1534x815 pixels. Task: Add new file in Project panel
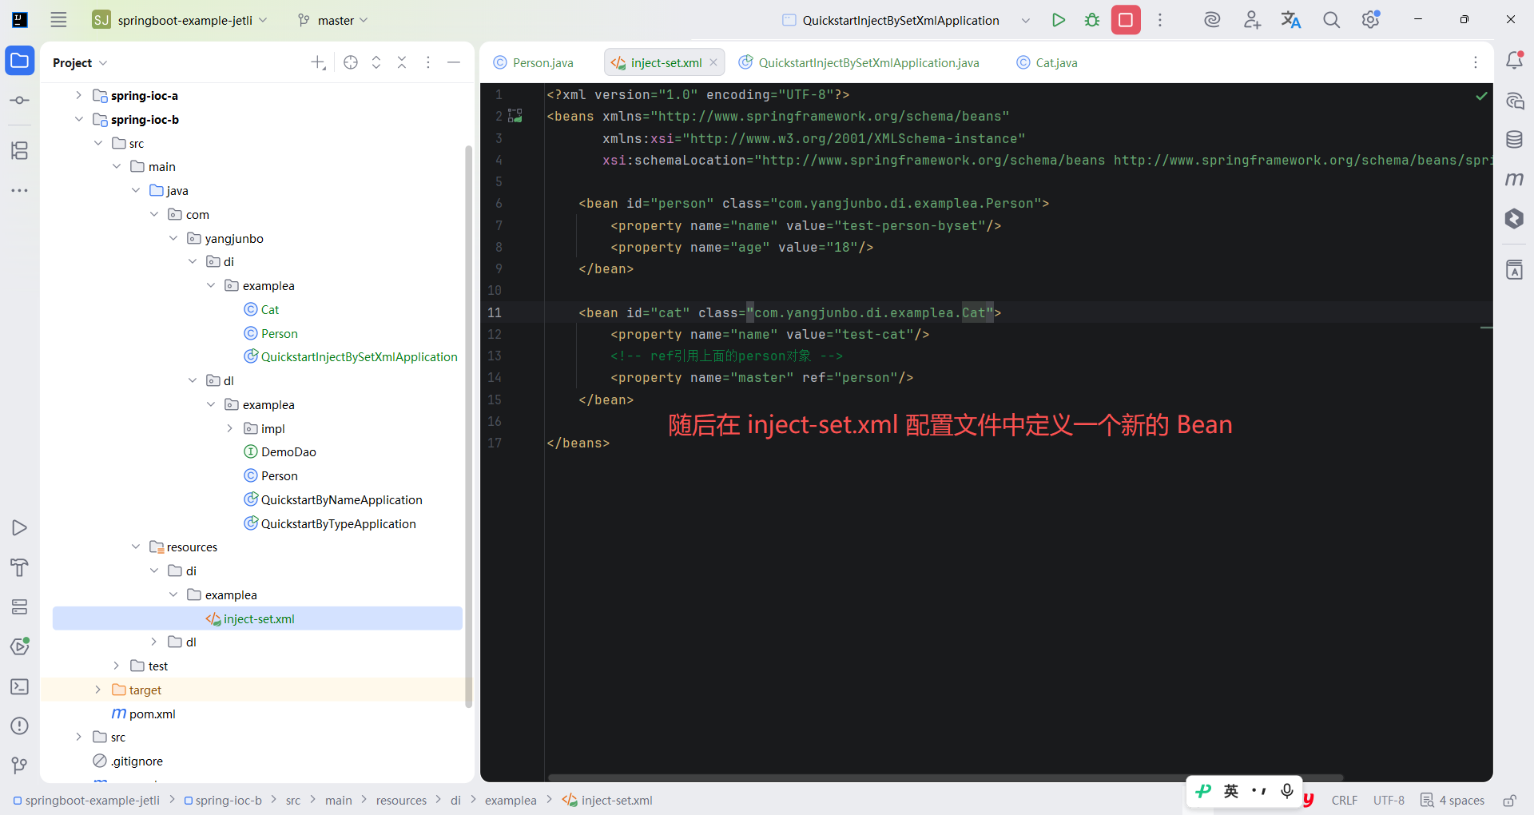pyautogui.click(x=318, y=62)
